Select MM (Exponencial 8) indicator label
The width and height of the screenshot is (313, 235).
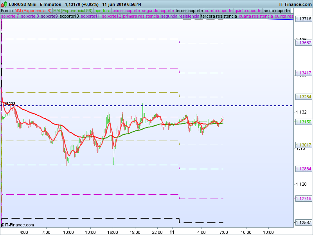33,11
